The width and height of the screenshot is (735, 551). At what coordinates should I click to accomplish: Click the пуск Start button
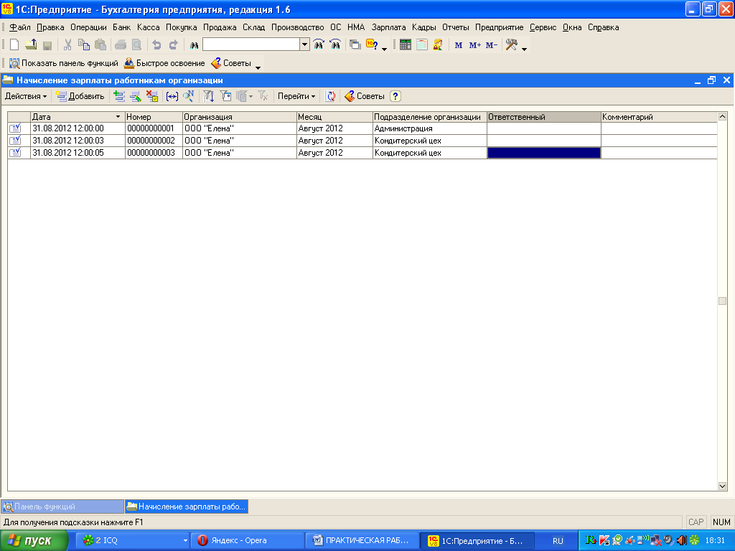[x=34, y=541]
